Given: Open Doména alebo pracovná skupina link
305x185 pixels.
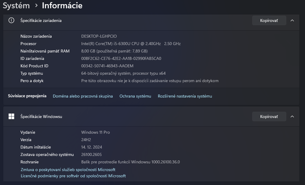Looking at the screenshot, I should (83, 96).
